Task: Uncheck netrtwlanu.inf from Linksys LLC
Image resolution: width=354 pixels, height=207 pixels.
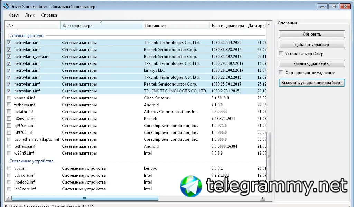Action: [x=9, y=70]
